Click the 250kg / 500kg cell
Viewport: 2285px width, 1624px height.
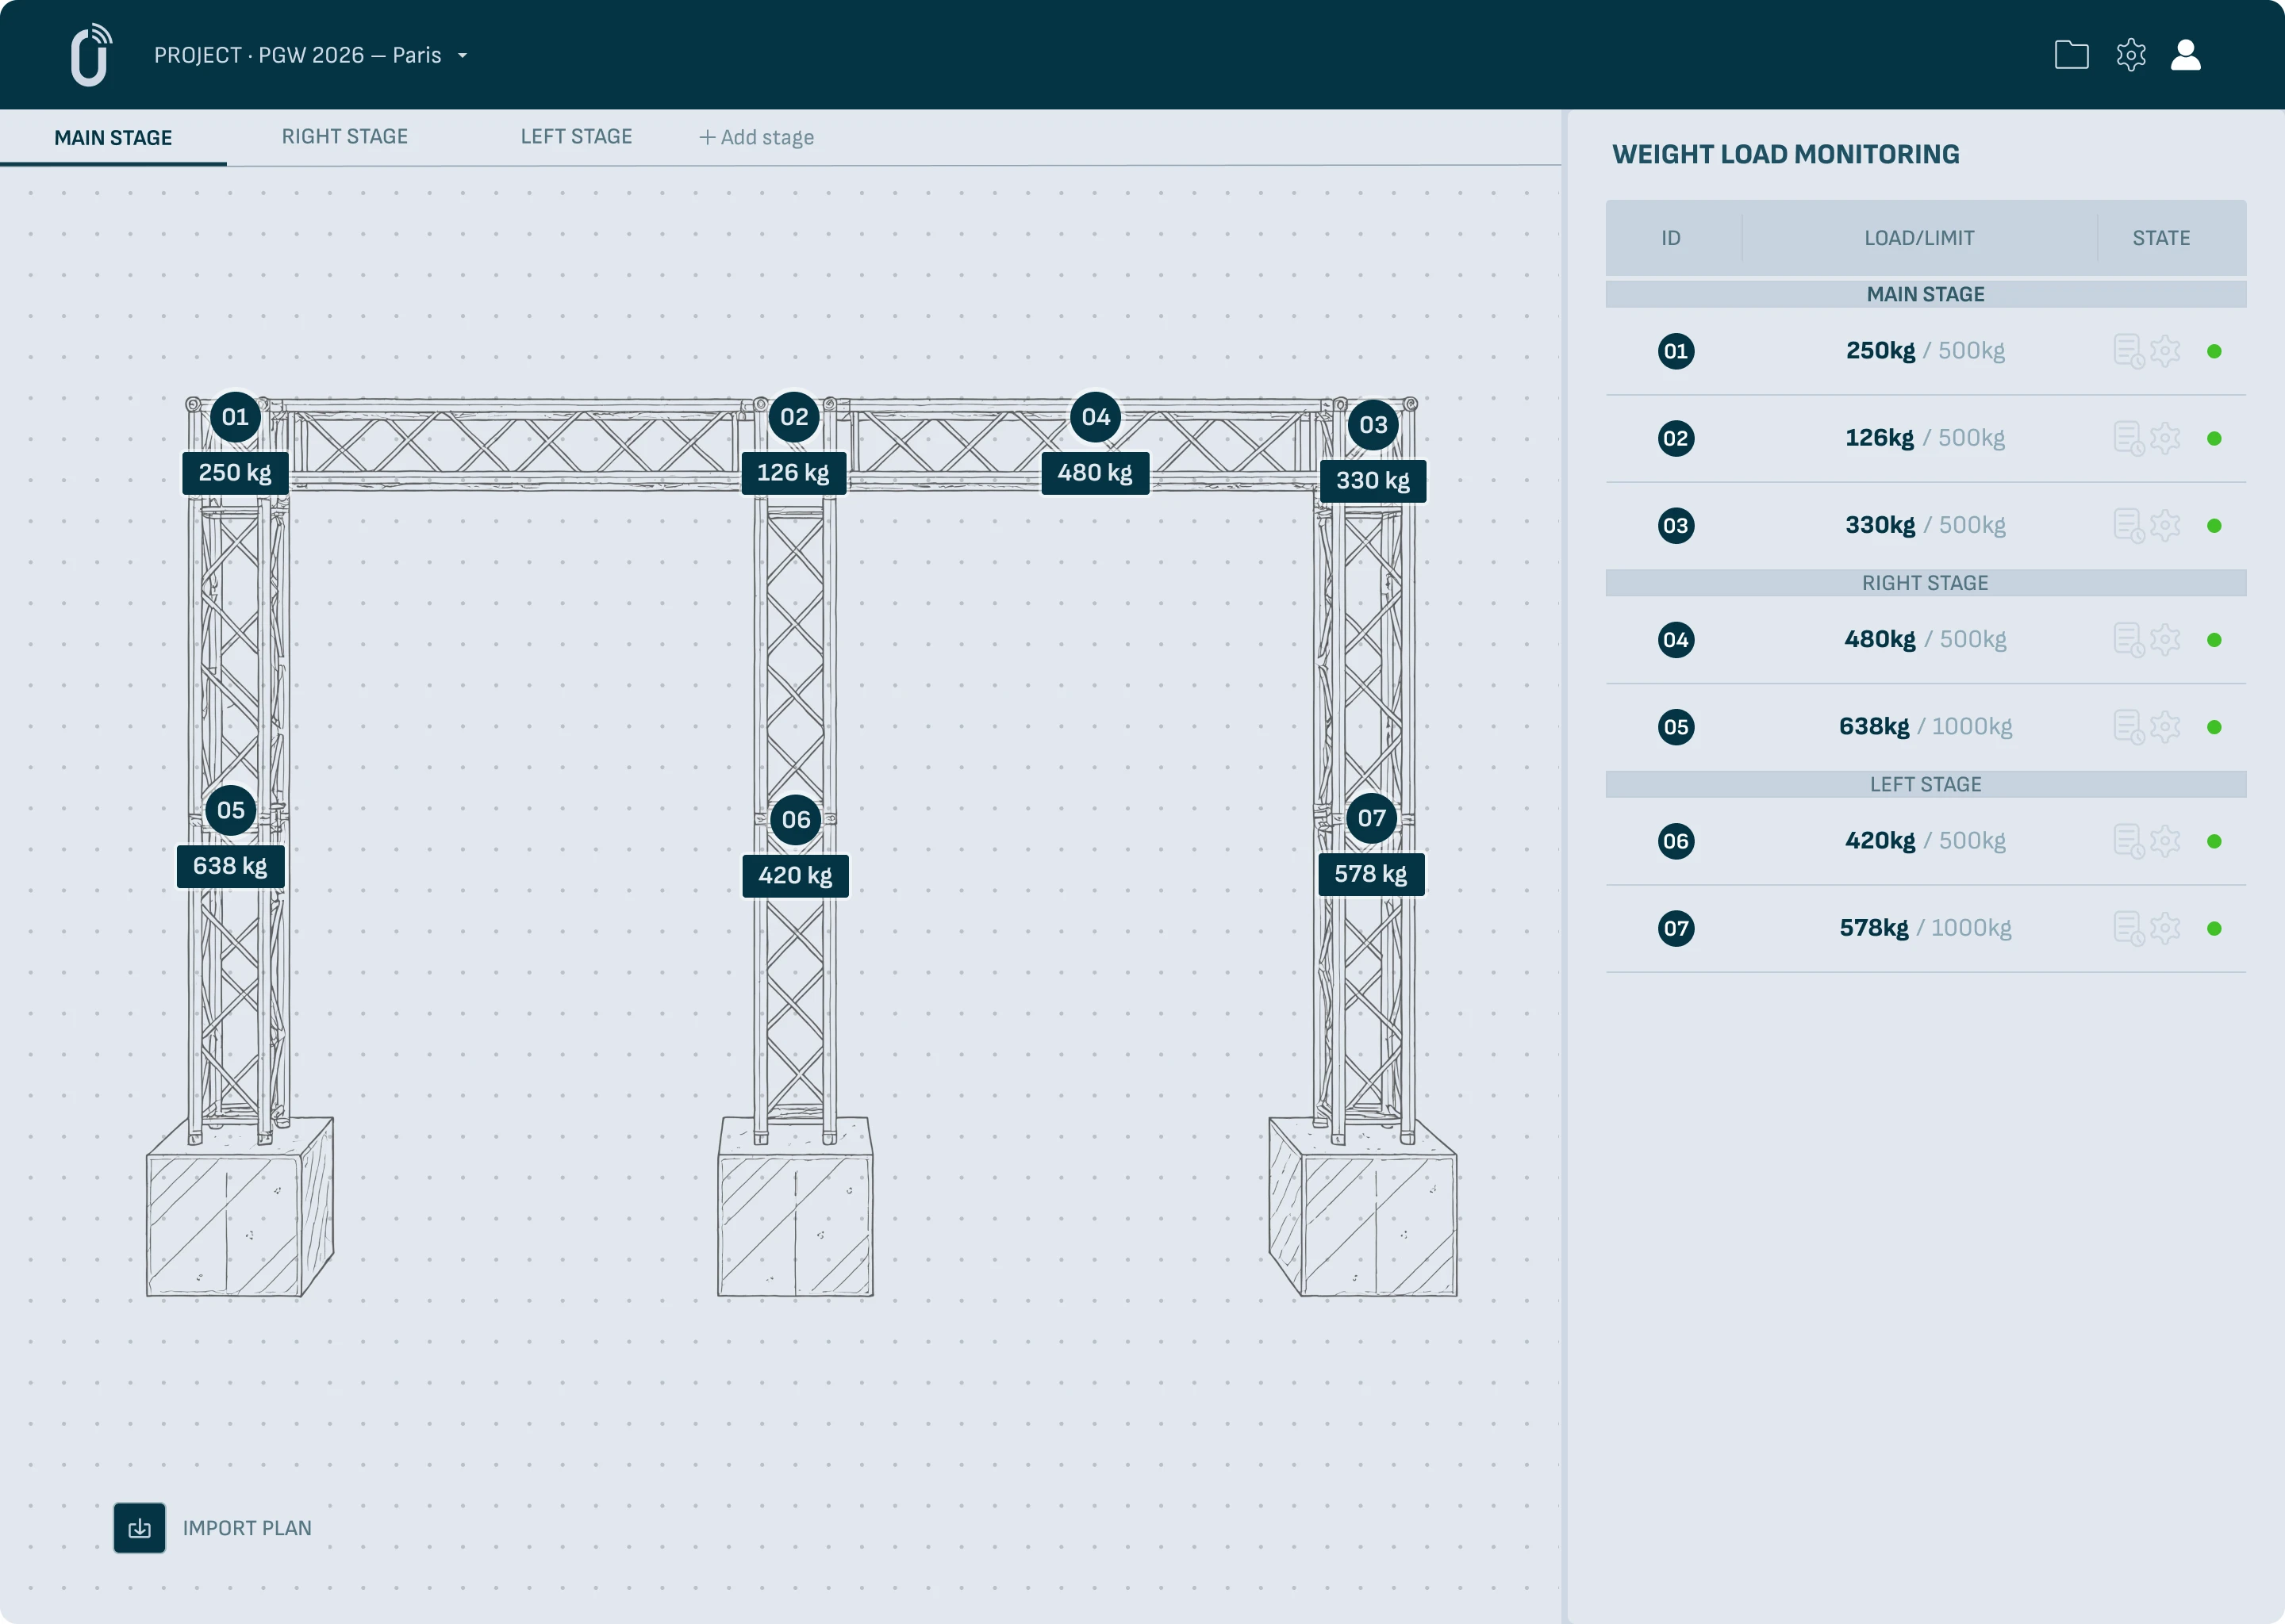1925,351
